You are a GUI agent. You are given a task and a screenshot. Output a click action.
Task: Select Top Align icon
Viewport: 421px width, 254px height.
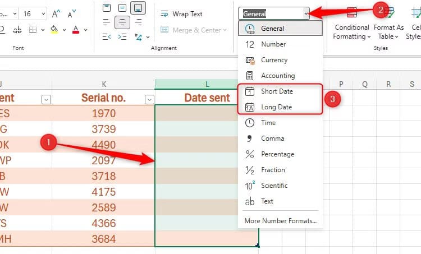point(107,8)
